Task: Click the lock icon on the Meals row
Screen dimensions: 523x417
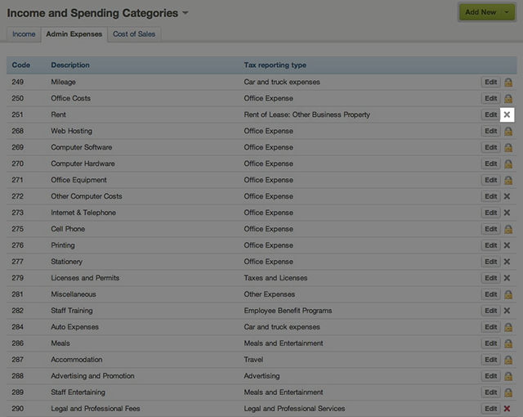Action: point(507,343)
